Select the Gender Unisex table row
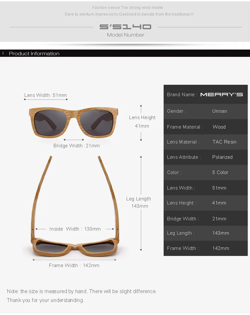The width and height of the screenshot is (250, 315). (x=206, y=111)
